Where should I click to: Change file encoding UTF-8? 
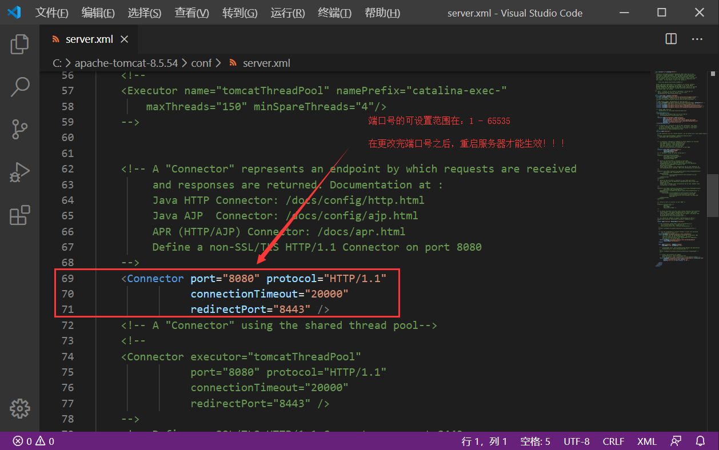tap(577, 441)
